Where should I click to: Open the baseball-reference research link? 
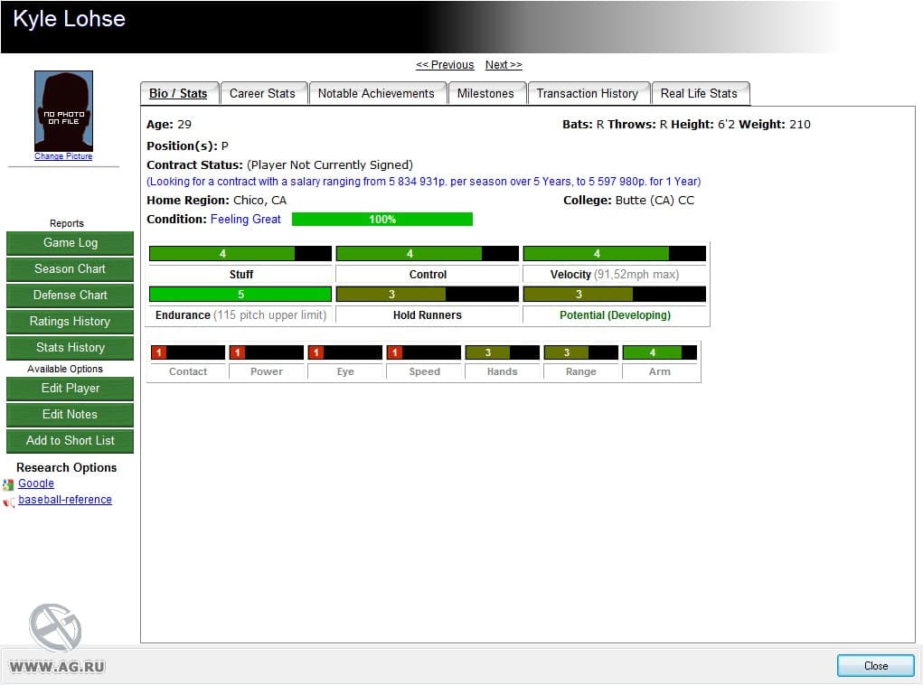[x=65, y=500]
